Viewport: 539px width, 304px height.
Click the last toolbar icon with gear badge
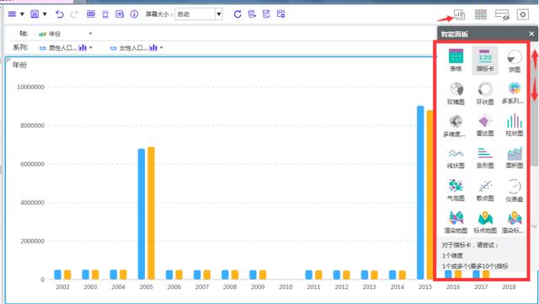pyautogui.click(x=280, y=14)
